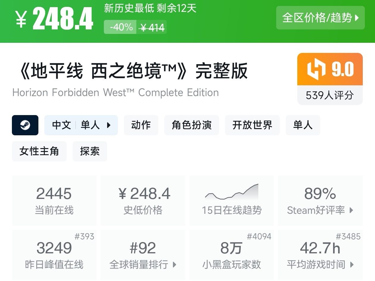This screenshot has width=375, height=281.
Task: Open the 当前在线 2445 stat card
Action: pyautogui.click(x=54, y=200)
